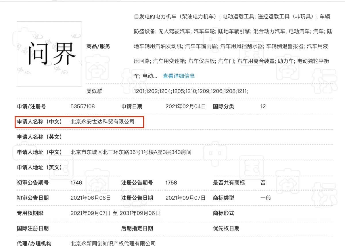Click the 查看详细信息 link
The image size is (345, 250).
[179, 76]
